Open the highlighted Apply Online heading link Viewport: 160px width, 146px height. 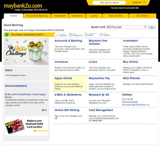coord(63,78)
